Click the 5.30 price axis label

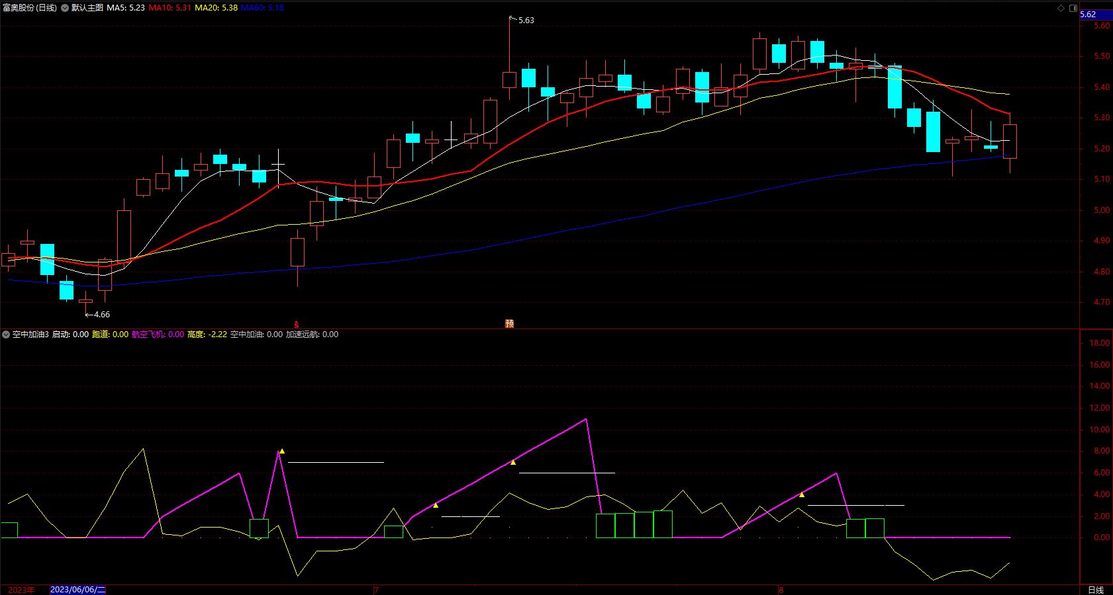pos(1102,118)
